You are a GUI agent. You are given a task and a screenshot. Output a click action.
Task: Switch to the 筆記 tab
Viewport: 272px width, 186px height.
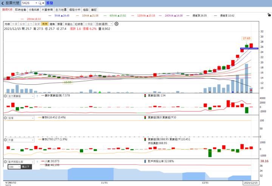coord(94,10)
